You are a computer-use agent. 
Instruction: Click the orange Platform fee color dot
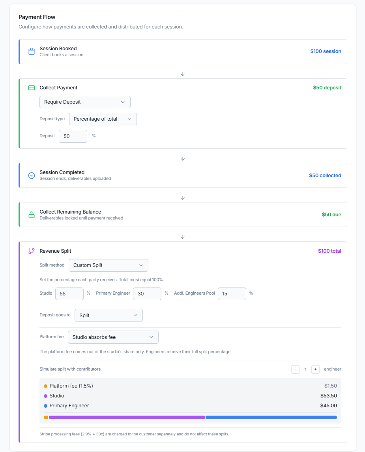click(45, 386)
